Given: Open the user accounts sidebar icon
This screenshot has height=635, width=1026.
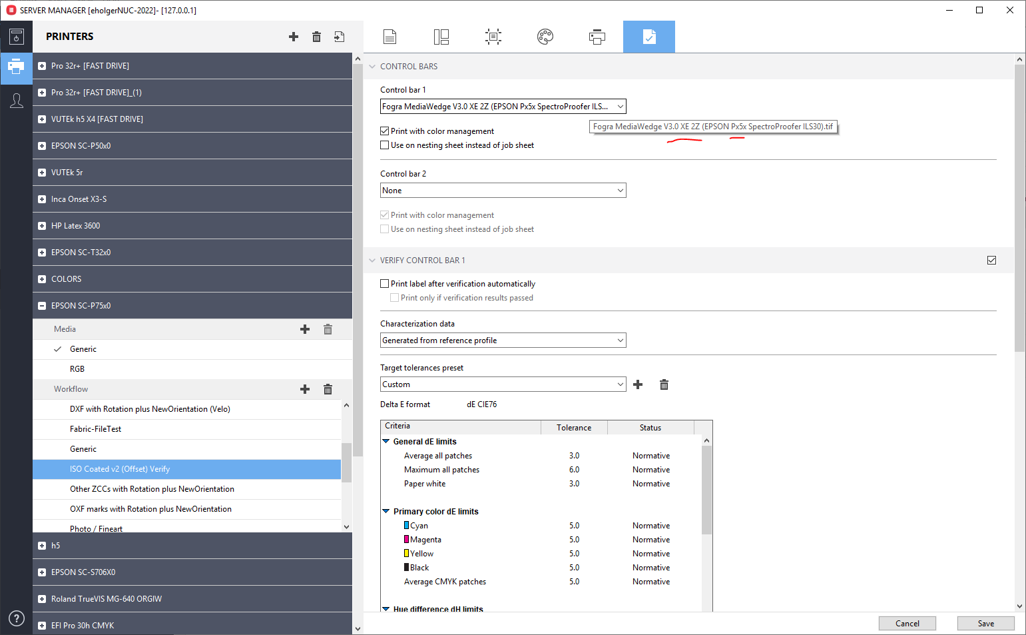Looking at the screenshot, I should 17,101.
